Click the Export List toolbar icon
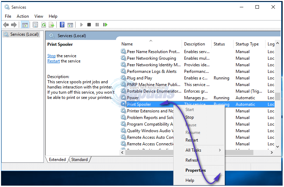Viewport: 284px width, 187px height. pyautogui.click(x=52, y=25)
